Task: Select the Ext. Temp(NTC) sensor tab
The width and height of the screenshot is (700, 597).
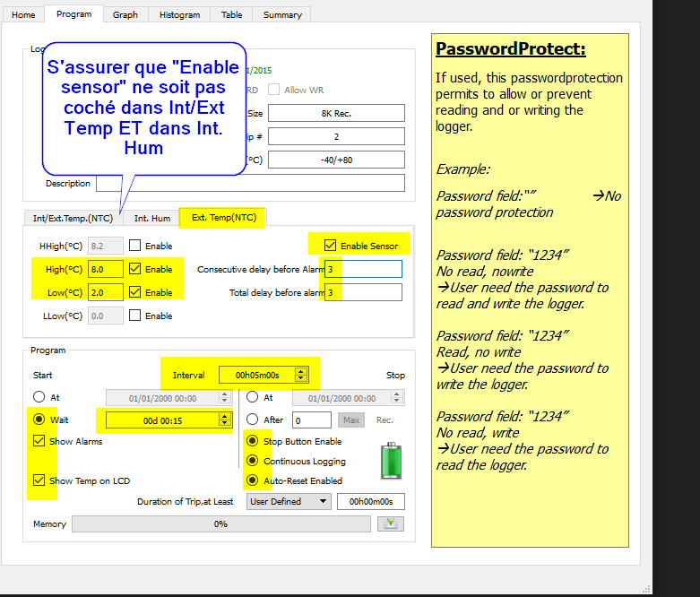Action: click(x=224, y=218)
